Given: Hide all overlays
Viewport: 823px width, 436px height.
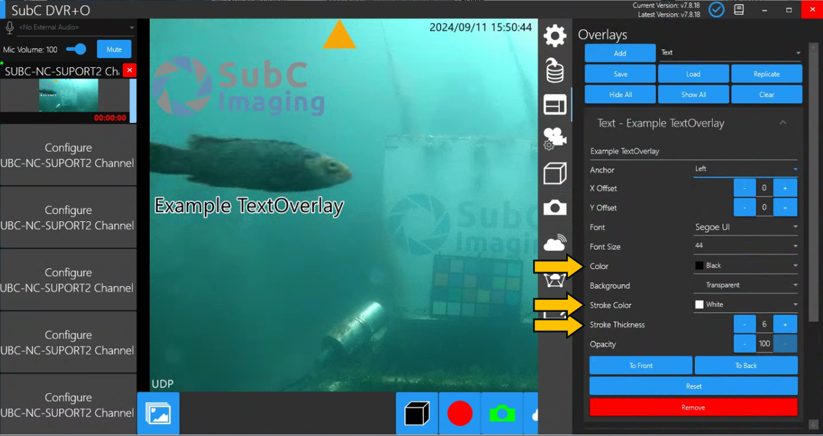Looking at the screenshot, I should (620, 94).
